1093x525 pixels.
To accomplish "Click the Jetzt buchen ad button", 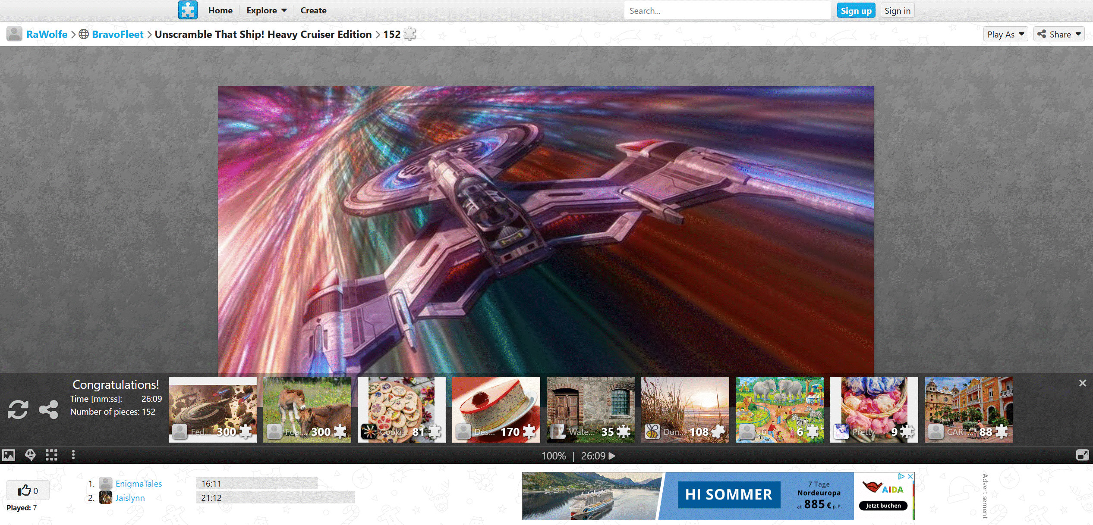I will [883, 506].
